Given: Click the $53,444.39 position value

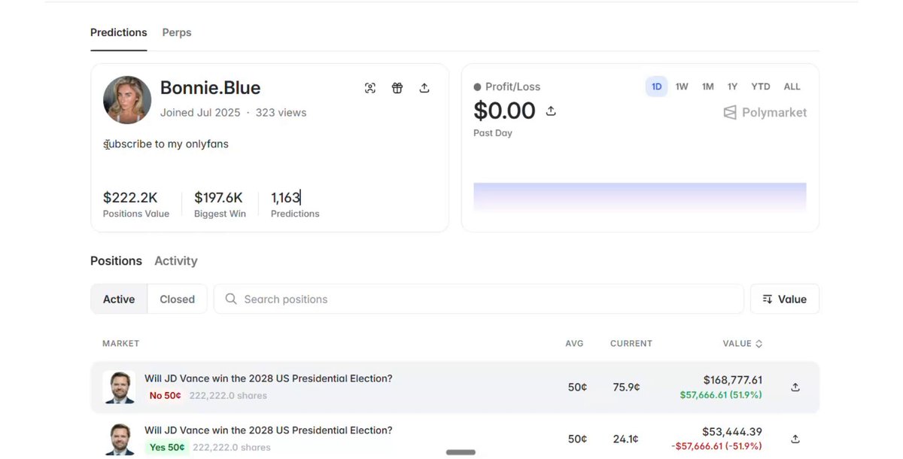Looking at the screenshot, I should 732,432.
